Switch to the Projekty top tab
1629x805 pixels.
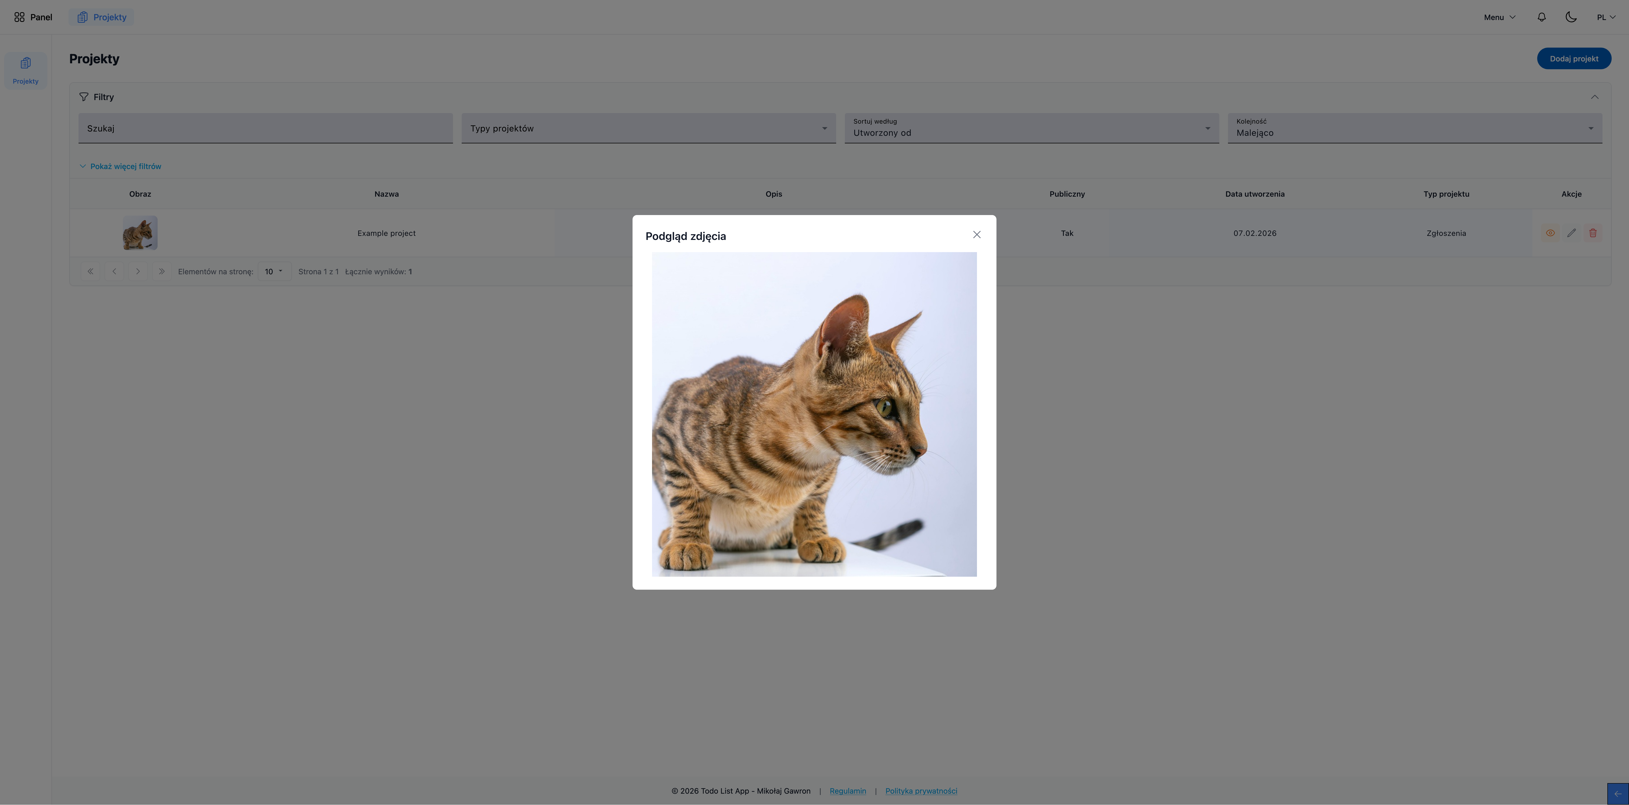coord(101,17)
